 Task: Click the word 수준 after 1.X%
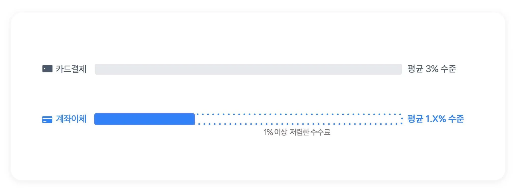click(x=456, y=119)
